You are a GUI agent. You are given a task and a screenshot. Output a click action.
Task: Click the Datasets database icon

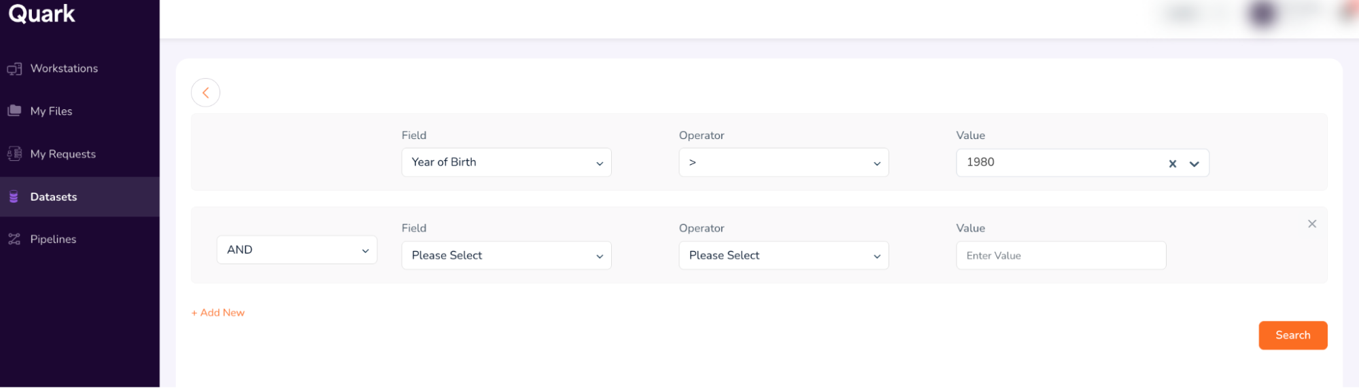tap(14, 197)
